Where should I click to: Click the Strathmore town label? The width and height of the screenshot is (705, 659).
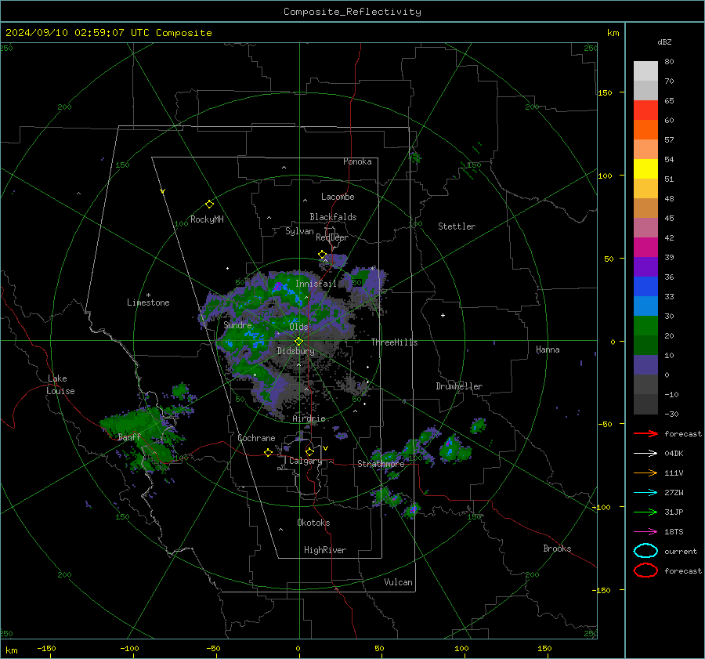pos(381,464)
